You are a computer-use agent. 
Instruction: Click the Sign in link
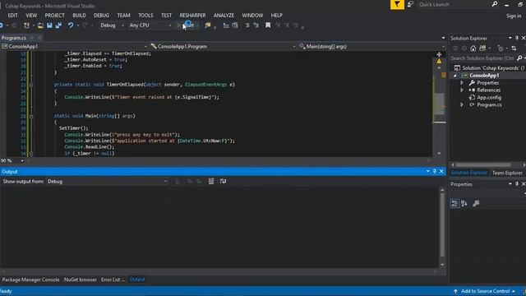tap(514, 16)
